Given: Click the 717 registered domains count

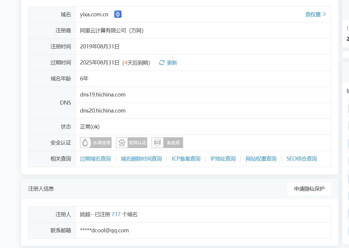Looking at the screenshot, I should click(116, 214).
